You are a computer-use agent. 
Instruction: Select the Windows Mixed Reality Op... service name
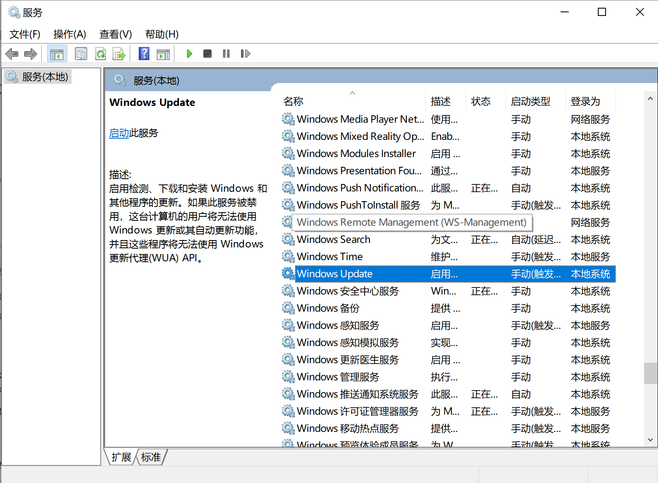pyautogui.click(x=361, y=136)
